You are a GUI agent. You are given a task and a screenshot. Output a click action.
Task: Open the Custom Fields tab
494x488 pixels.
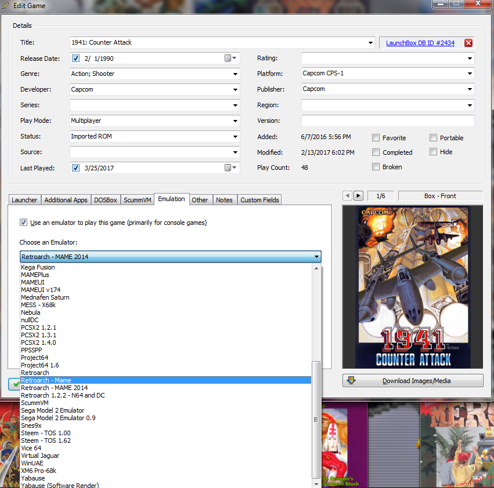(x=259, y=200)
